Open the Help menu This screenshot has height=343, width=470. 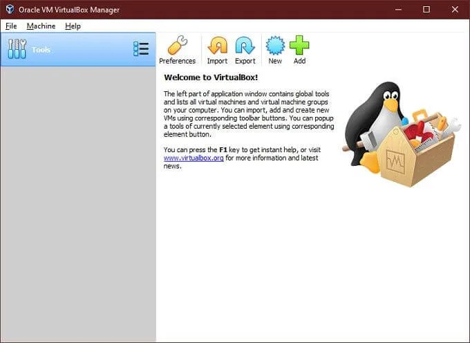pos(73,26)
